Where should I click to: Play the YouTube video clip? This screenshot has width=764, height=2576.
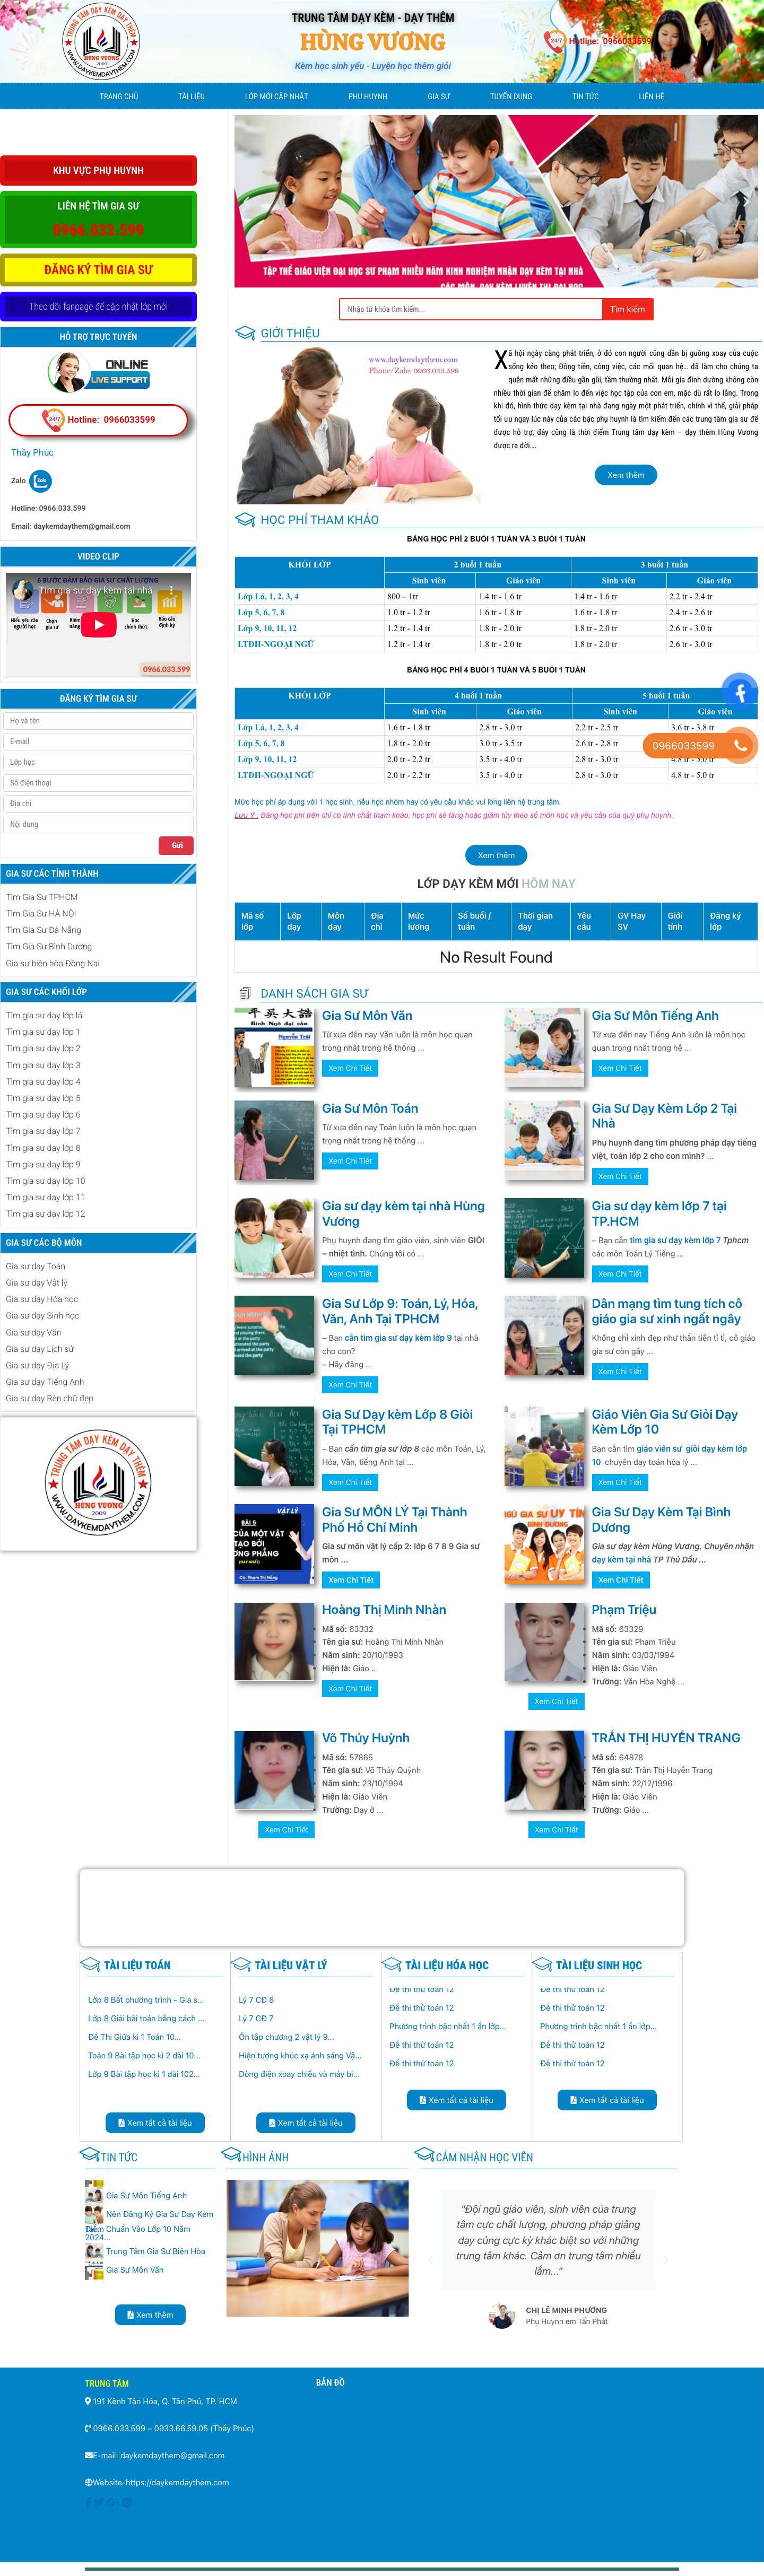pyautogui.click(x=98, y=624)
